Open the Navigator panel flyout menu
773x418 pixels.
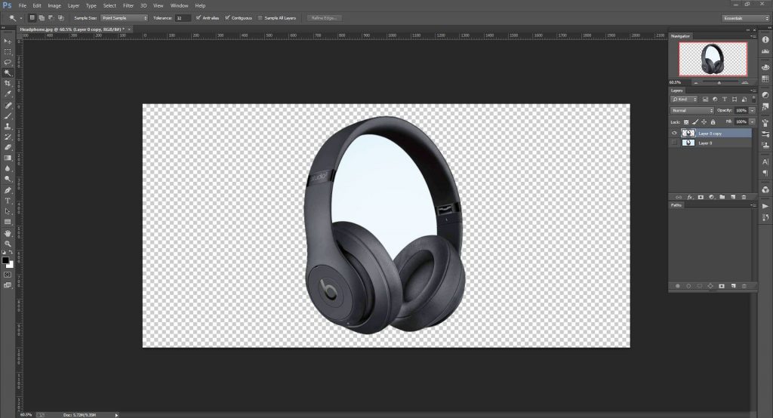pos(753,36)
